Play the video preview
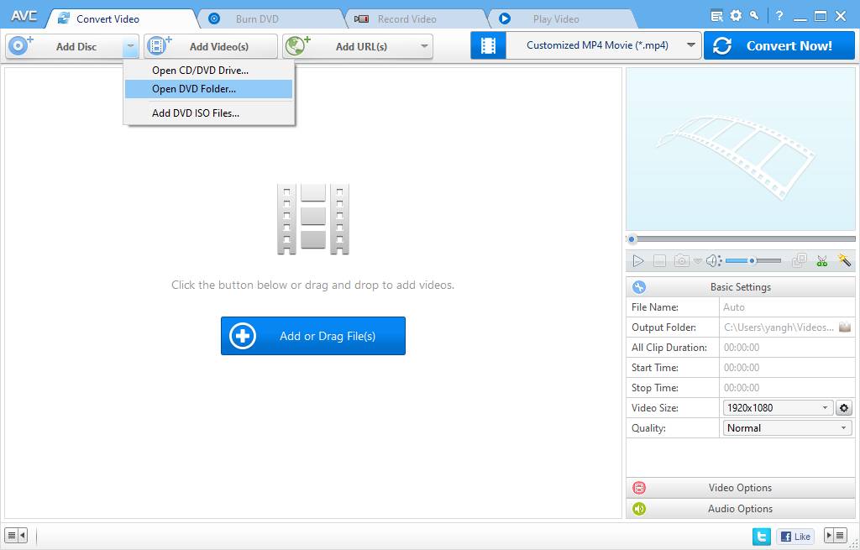 [638, 260]
